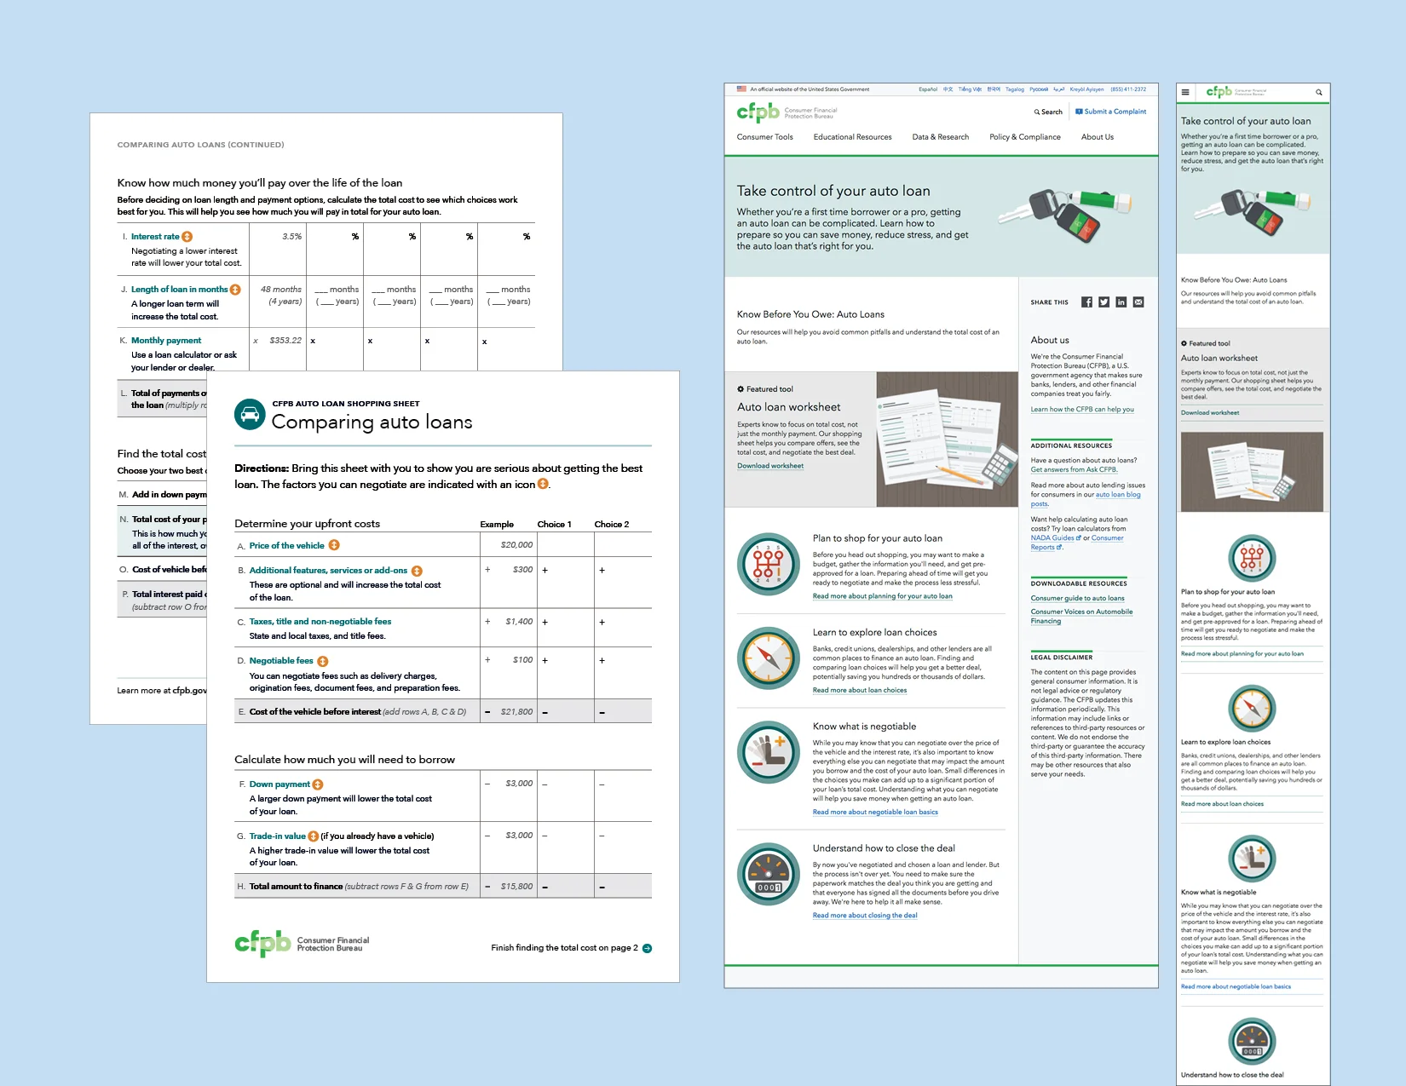The width and height of the screenshot is (1406, 1086).
Task: Tap the compass icon on mobile site
Action: pyautogui.click(x=1252, y=708)
